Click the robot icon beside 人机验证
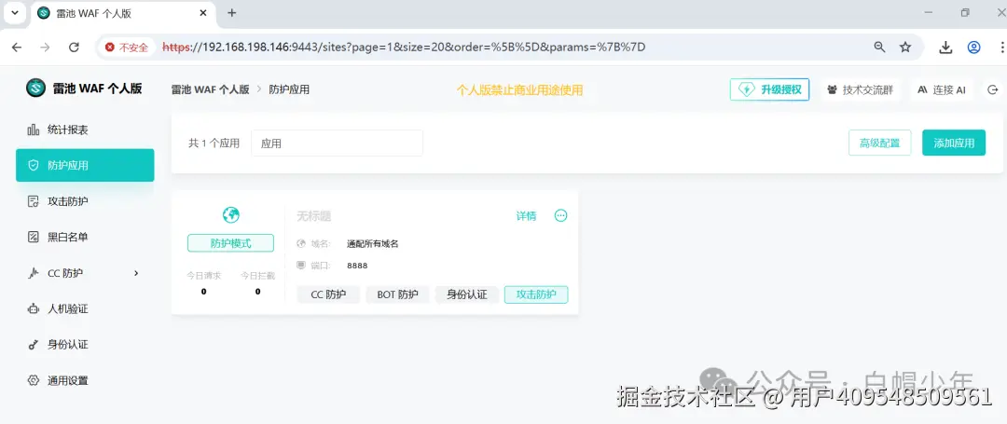This screenshot has width=1007, height=424. coord(34,309)
